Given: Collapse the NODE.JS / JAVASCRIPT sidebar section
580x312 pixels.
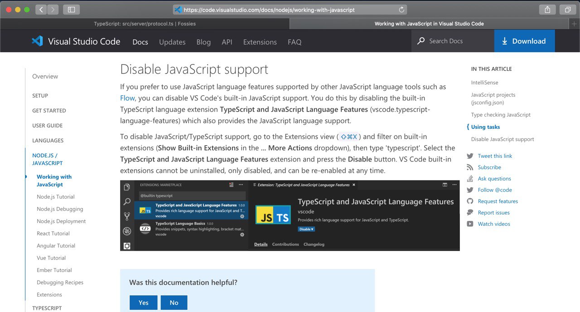Looking at the screenshot, I should (x=47, y=159).
